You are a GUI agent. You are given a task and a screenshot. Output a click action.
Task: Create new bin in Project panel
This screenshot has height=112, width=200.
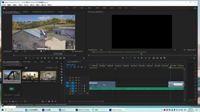pyautogui.click(x=49, y=102)
